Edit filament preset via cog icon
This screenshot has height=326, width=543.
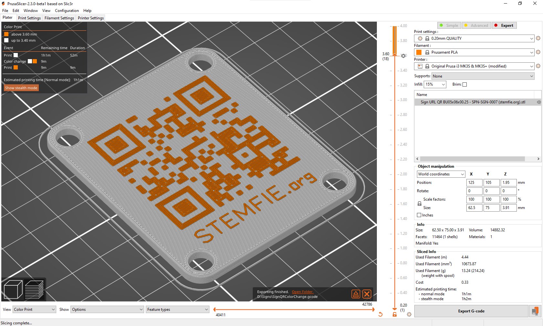(x=538, y=52)
